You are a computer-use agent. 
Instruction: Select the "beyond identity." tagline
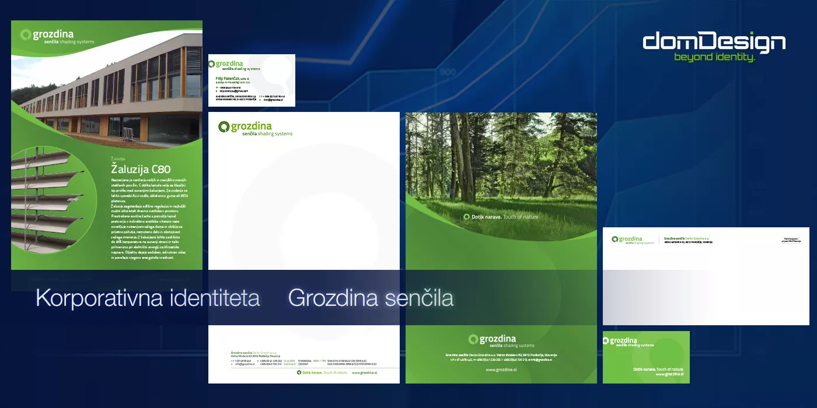click(714, 57)
